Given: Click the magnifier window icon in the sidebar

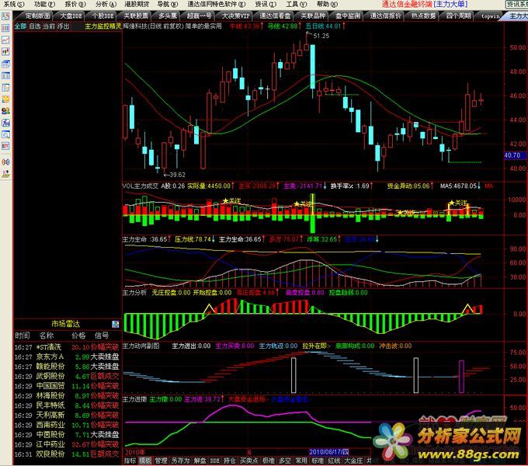Looking at the screenshot, I should click(5, 134).
